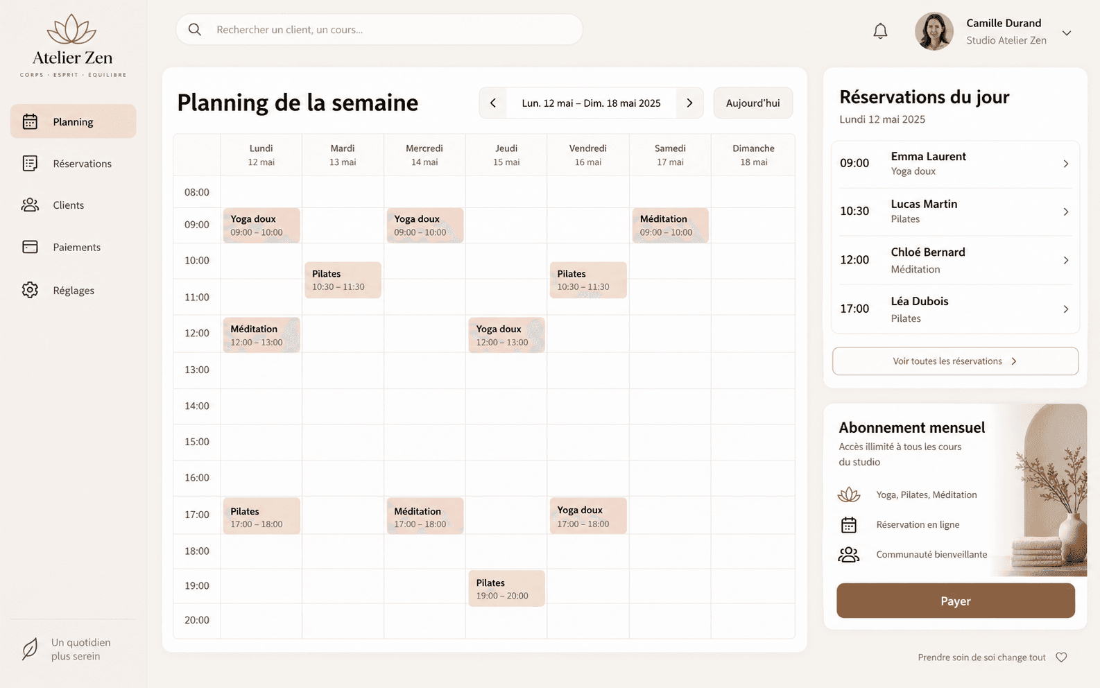The height and width of the screenshot is (688, 1100).
Task: Select the 'Lun. 12 mai – Dim. 18 mai 2025' range
Action: tap(591, 103)
